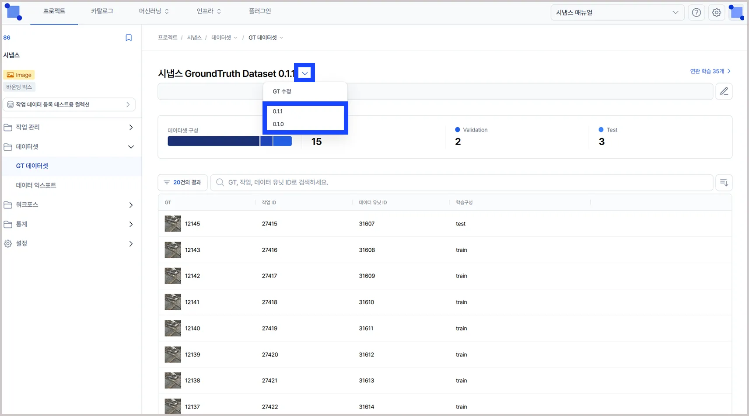The width and height of the screenshot is (749, 416).
Task: Sort by the 데이터 유닛 ID column header
Action: coord(373,203)
